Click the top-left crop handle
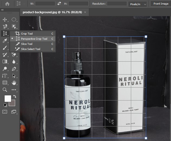The height and width of the screenshot is (141, 171). (64, 36)
